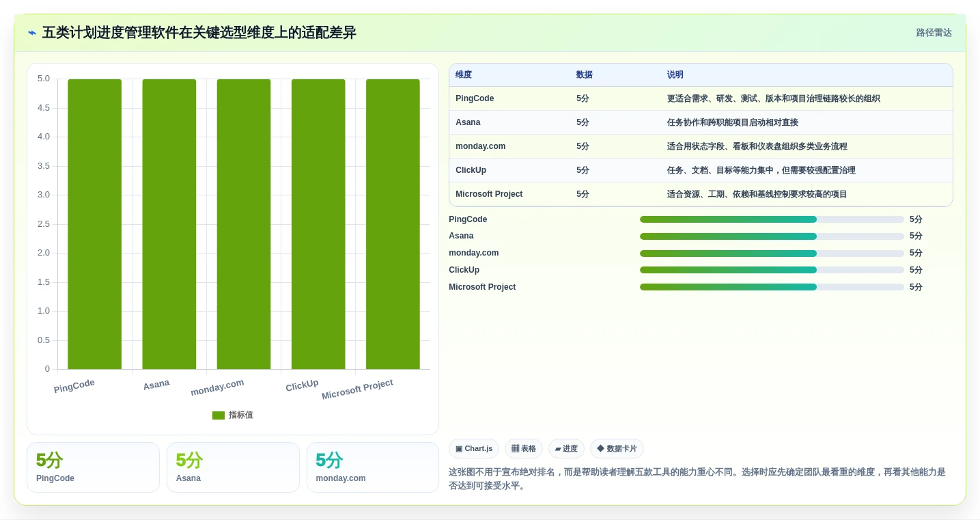Select the 数据卡片 tag chip

pos(617,449)
